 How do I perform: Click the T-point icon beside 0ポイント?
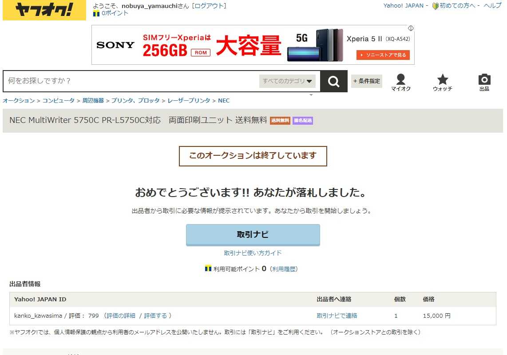tap(96, 13)
